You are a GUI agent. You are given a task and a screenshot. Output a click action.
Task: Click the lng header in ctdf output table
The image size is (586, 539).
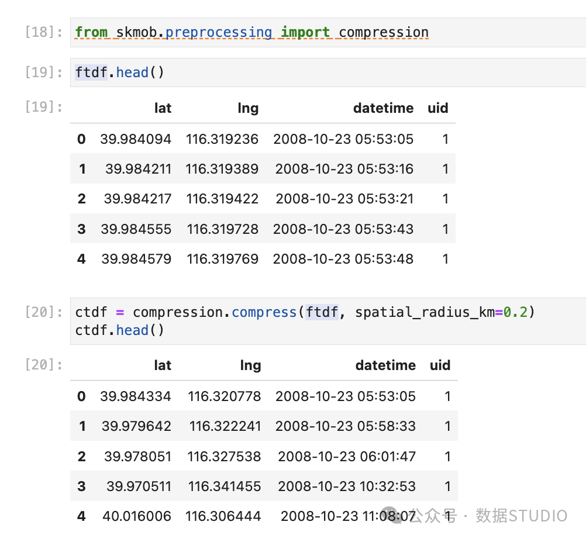pyautogui.click(x=250, y=365)
